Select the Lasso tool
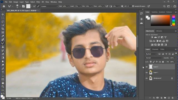Image resolution: width=178 pixels, height=100 pixels. (x=3, y=22)
